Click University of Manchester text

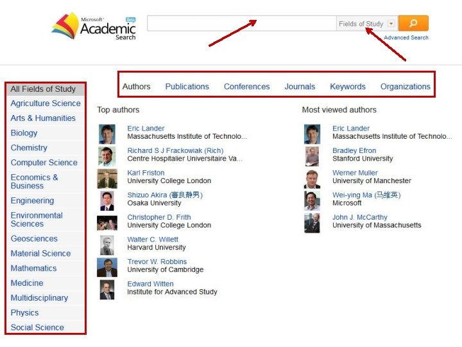(x=372, y=181)
